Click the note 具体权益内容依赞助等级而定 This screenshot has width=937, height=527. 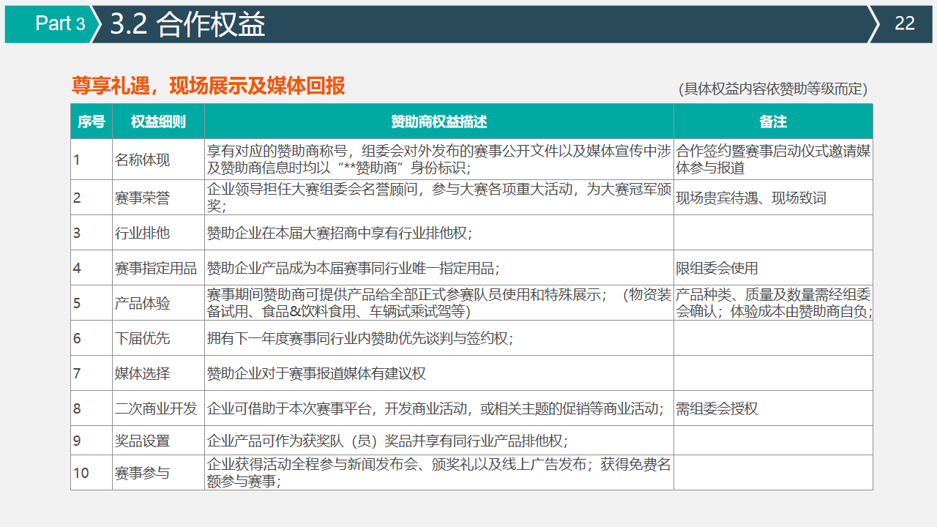[772, 89]
